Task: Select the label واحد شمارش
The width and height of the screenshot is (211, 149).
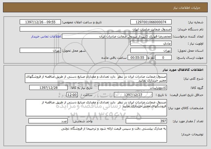Action: (x=82, y=121)
